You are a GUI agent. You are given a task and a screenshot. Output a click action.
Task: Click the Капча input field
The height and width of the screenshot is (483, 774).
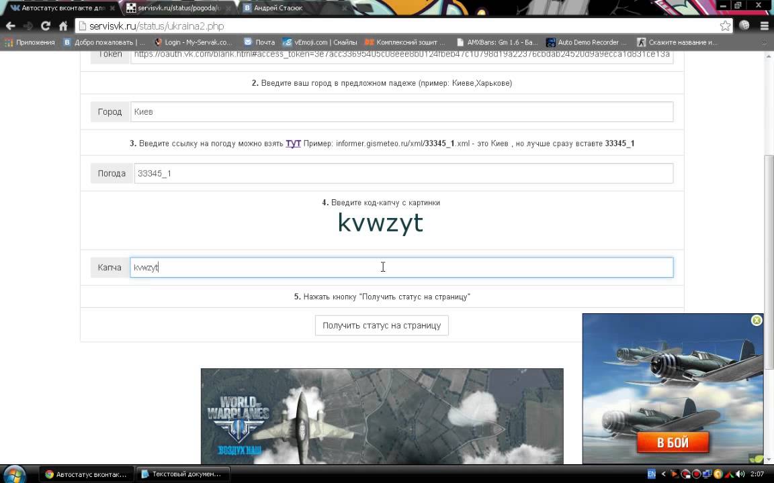pos(402,267)
